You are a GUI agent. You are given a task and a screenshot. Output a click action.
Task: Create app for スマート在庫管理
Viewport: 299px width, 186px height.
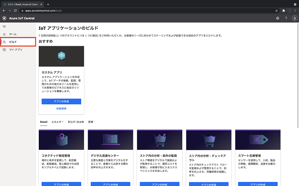tap(258, 184)
